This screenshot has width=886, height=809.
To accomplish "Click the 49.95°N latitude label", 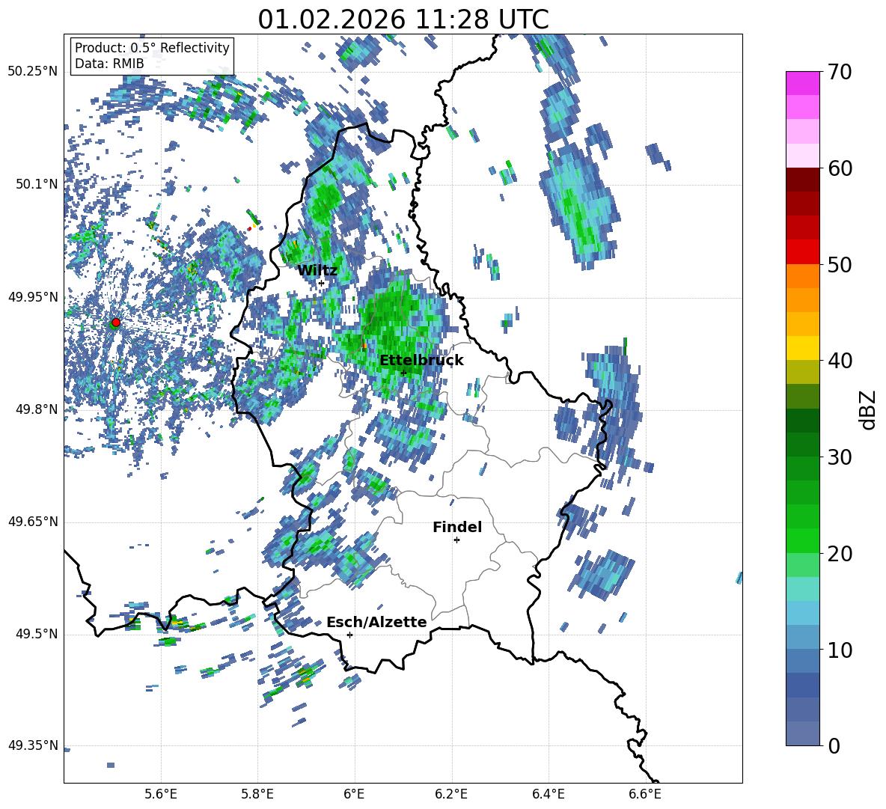I will point(33,297).
